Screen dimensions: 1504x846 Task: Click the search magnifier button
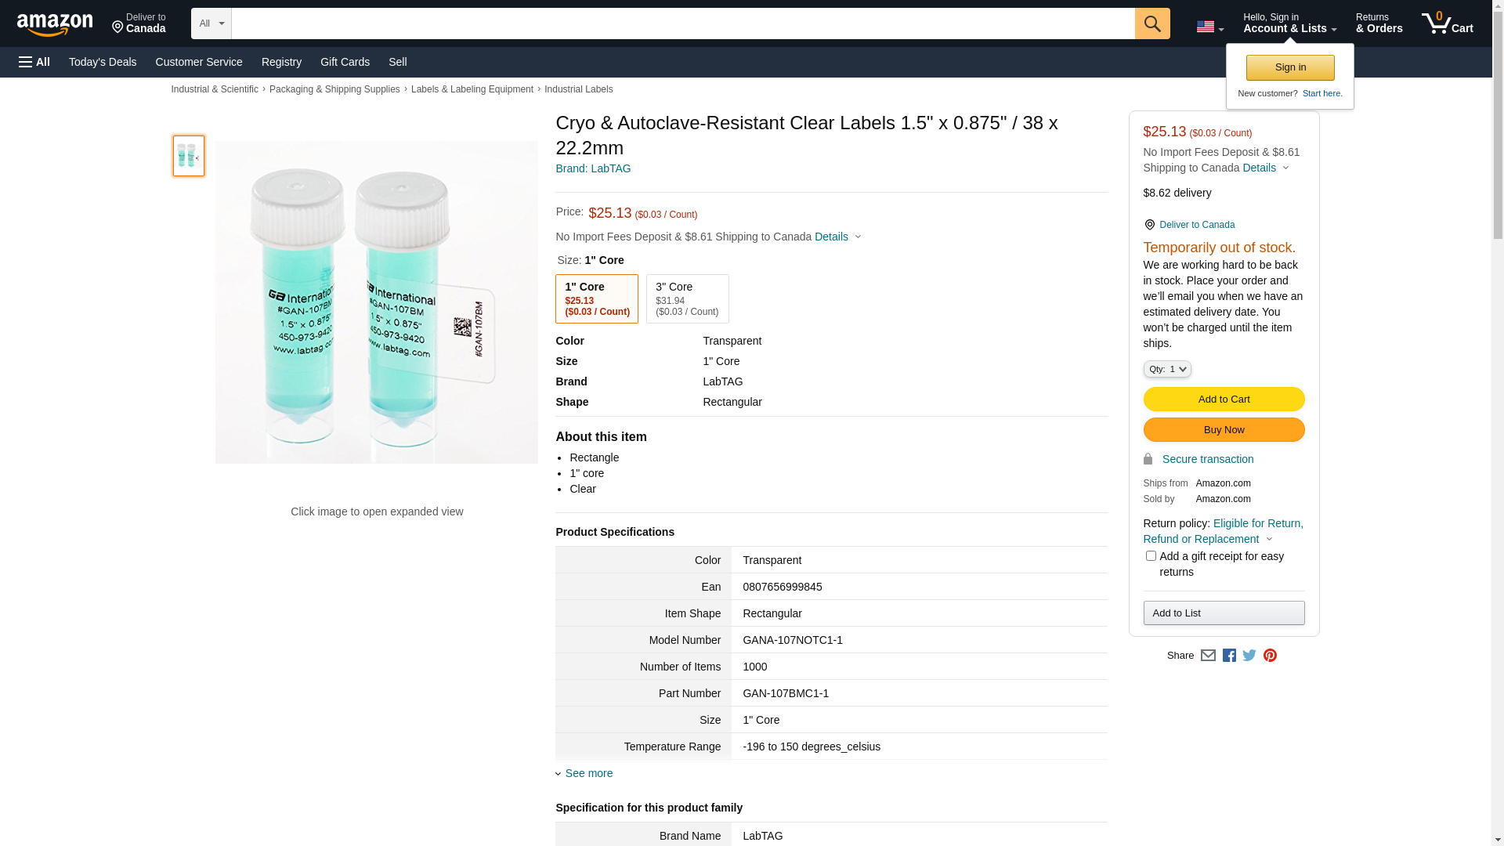1151,23
